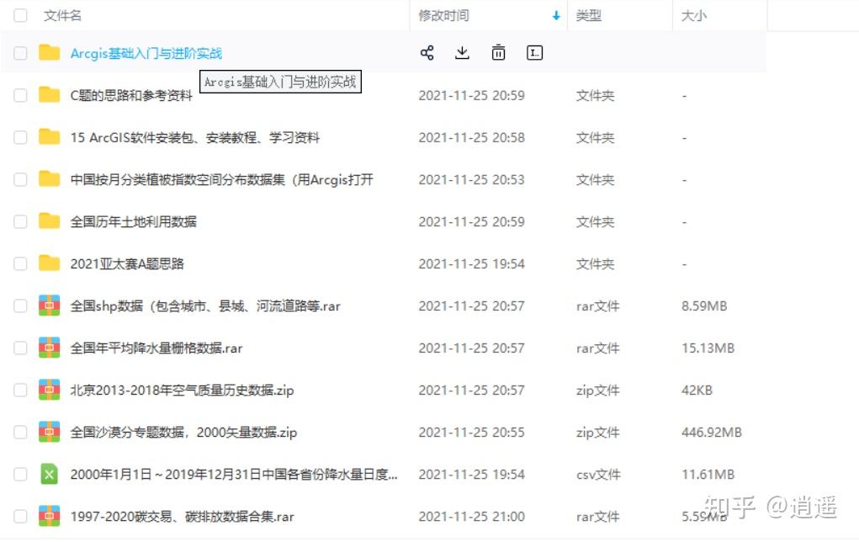Check the box for C题的思路和参考资料
Screen dimensions: 859x542
(x=20, y=95)
